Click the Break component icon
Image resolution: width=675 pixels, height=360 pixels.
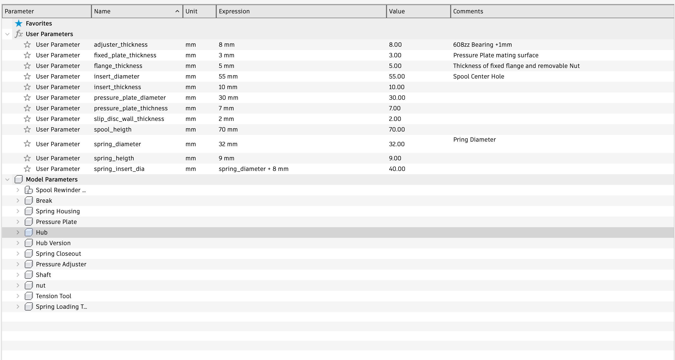click(29, 200)
